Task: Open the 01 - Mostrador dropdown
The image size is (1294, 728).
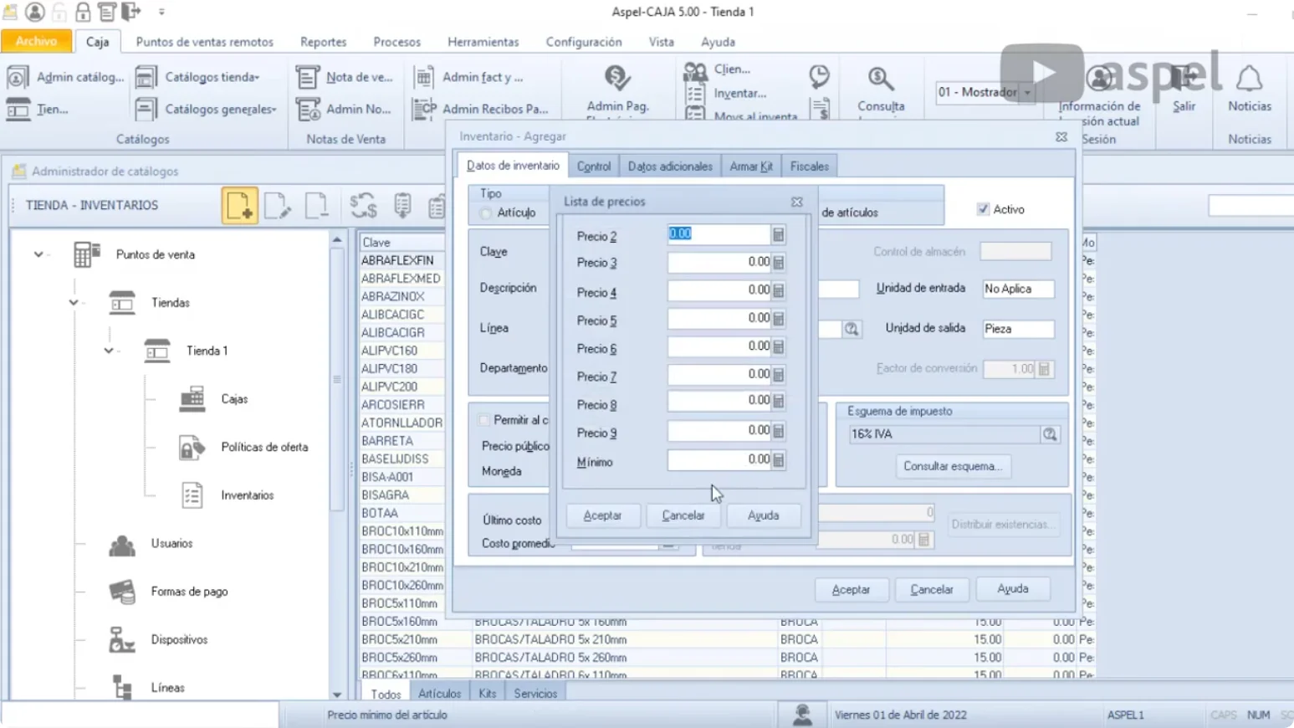Action: tap(1027, 92)
